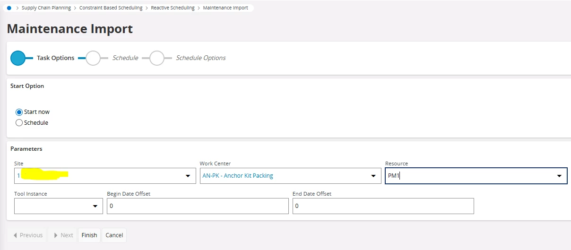Viewport: 571px width, 250px height.
Task: Open the Tool Instance dropdown
Action: click(x=95, y=206)
